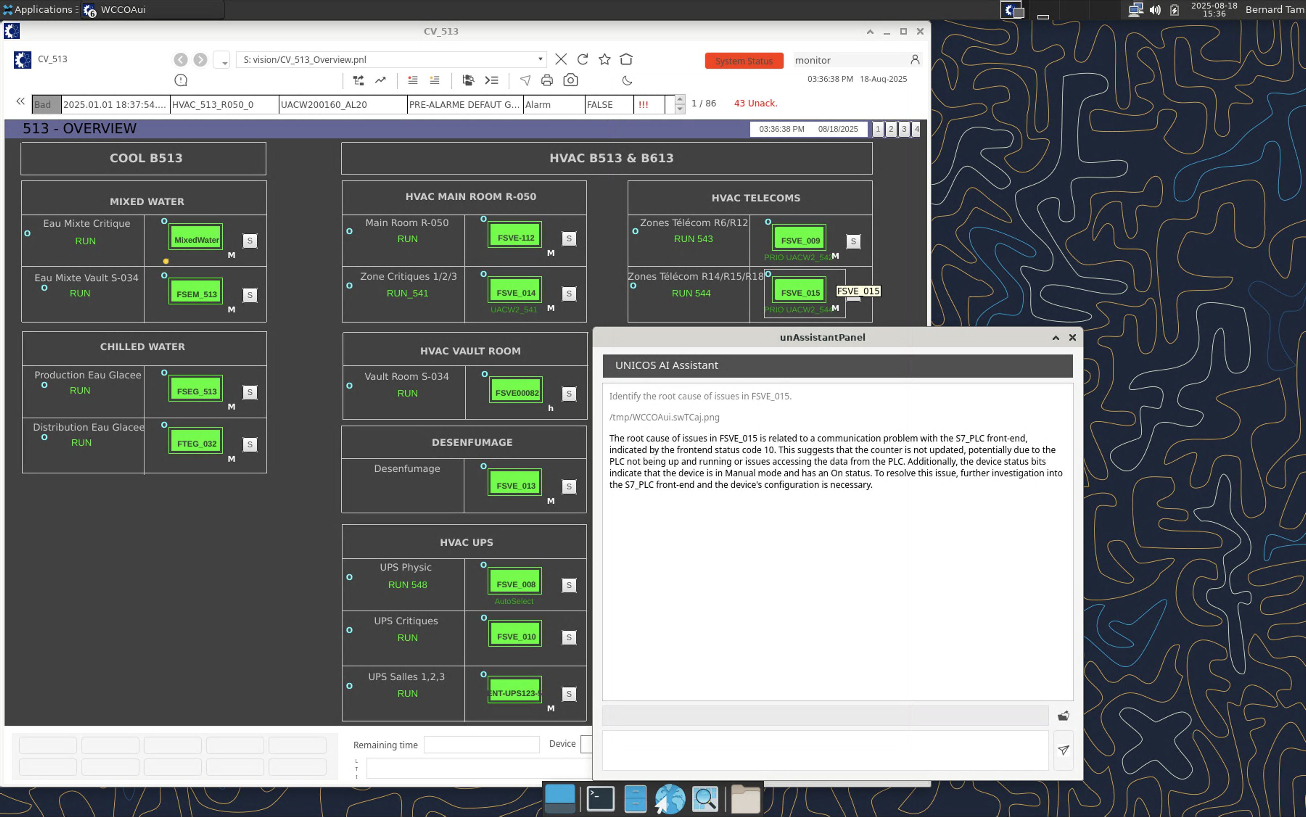1306x817 pixels.
Task: Click the favorites star icon
Action: (x=604, y=59)
